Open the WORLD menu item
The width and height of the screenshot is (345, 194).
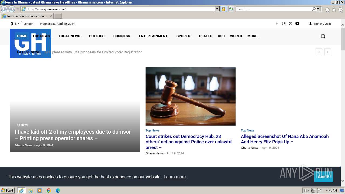(236, 36)
